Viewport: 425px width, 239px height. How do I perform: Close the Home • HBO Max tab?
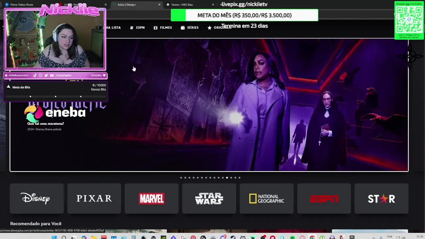tap(213, 5)
